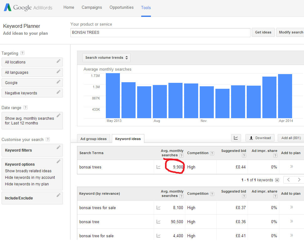Add bonsai tree keyword to plan
This screenshot has height=241, width=304.
(x=291, y=221)
